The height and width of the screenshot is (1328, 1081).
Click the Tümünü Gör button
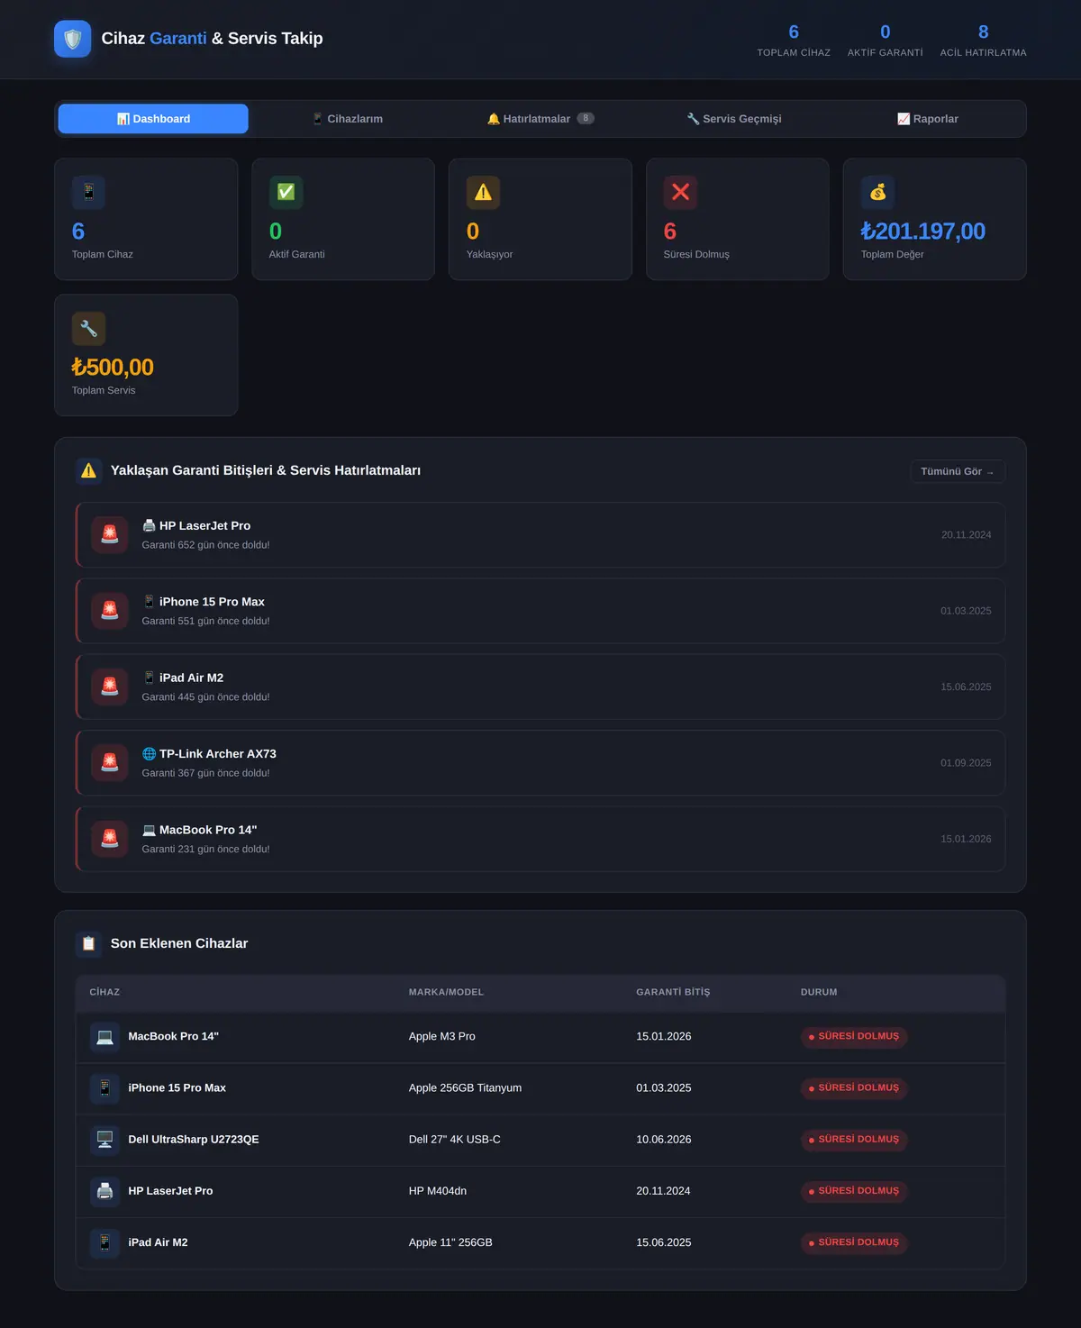[958, 471]
